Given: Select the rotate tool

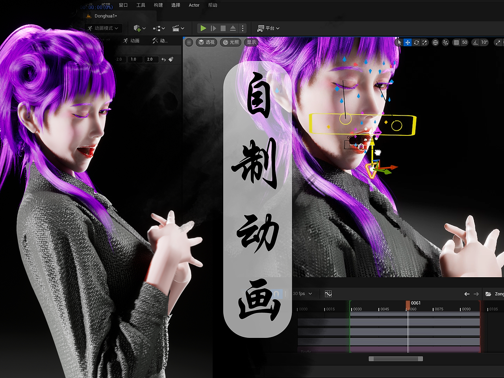Looking at the screenshot, I should (416, 42).
